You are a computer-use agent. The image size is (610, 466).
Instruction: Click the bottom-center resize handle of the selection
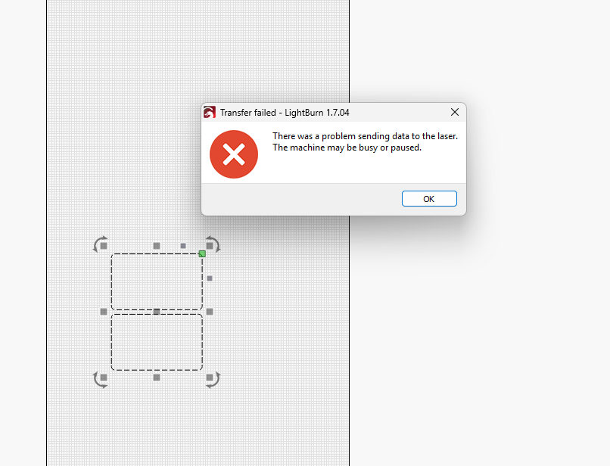coord(157,377)
